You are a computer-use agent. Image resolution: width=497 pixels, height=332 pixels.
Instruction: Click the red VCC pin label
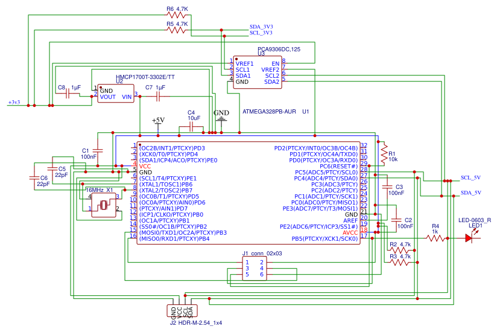pyautogui.click(x=145, y=166)
